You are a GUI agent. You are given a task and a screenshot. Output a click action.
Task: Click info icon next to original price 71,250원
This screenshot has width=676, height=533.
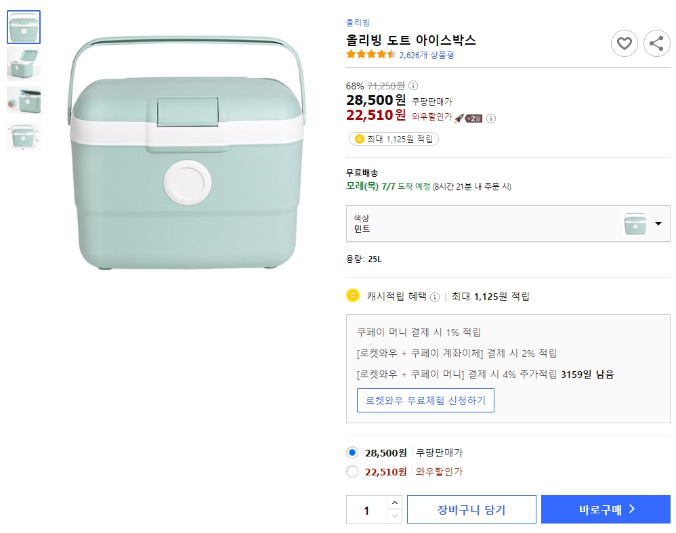point(413,85)
